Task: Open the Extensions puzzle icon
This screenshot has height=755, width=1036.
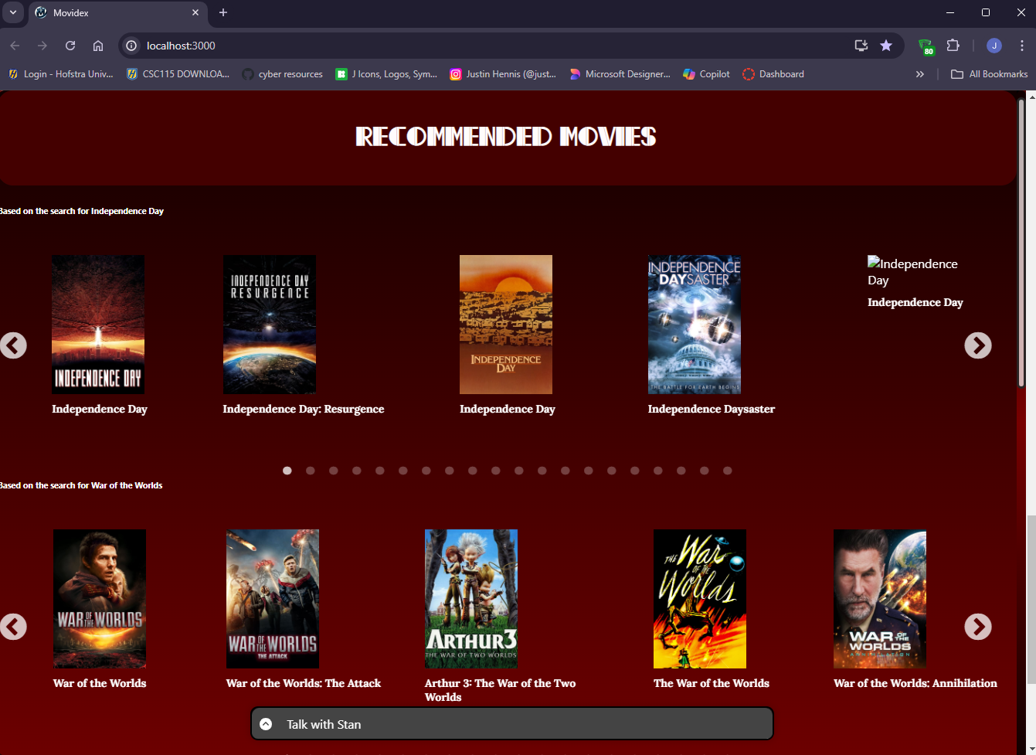Action: click(x=953, y=46)
